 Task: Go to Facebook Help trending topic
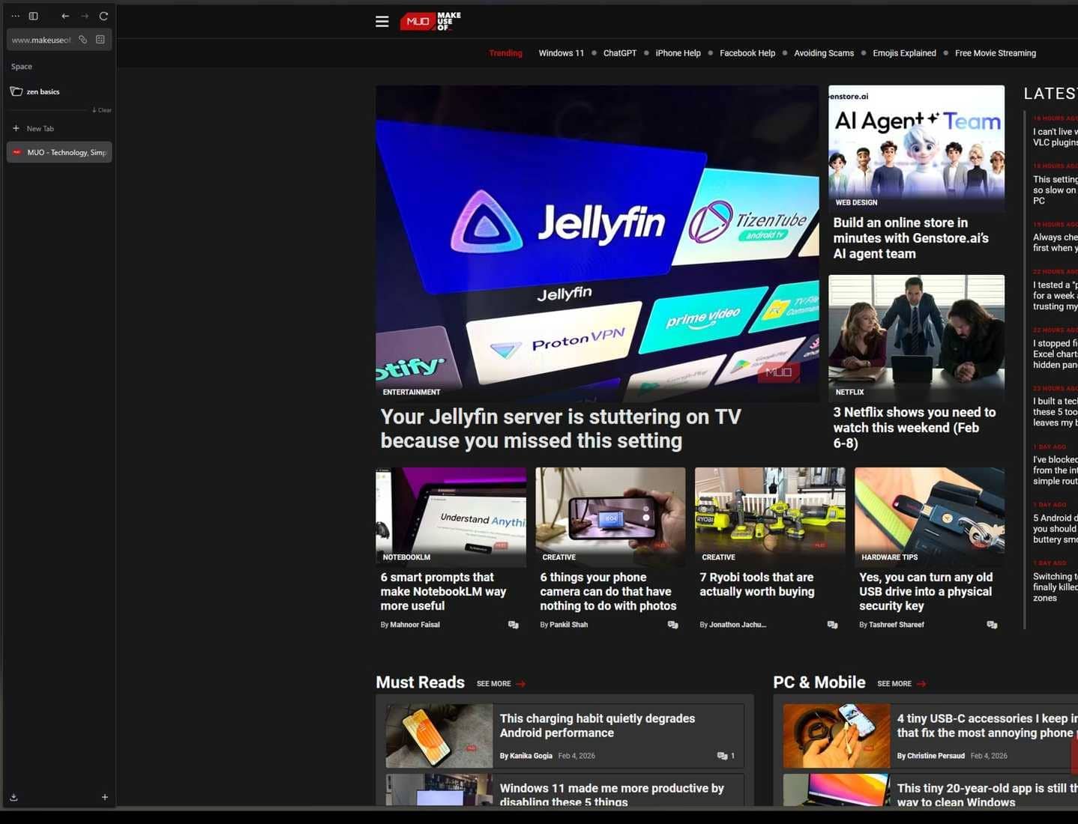tap(747, 53)
